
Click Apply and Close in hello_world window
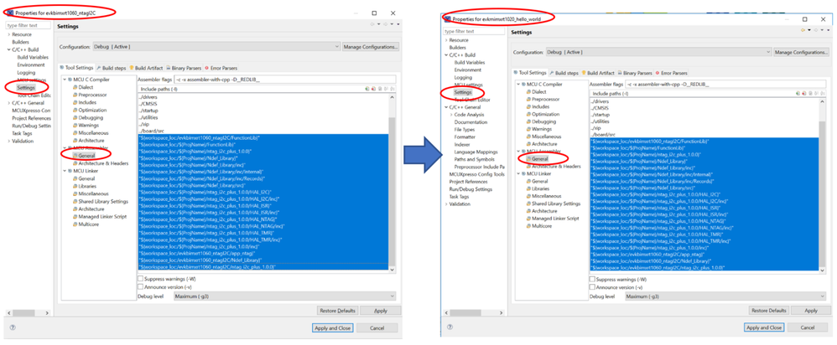point(764,327)
